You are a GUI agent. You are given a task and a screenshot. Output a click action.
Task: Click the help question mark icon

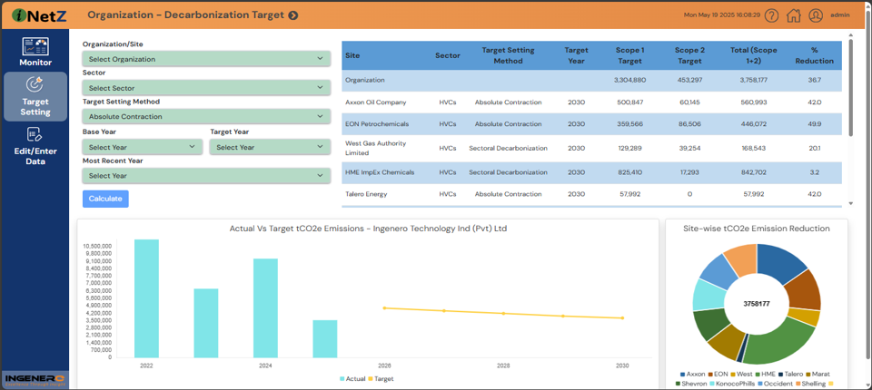[x=771, y=15]
